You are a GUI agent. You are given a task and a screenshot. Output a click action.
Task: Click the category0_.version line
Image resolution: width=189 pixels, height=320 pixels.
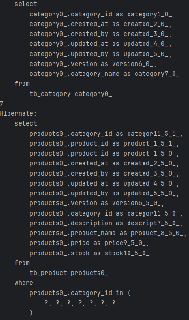tap(93, 64)
